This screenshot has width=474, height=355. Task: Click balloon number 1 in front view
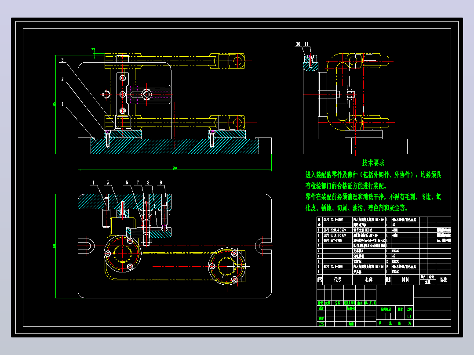click(62, 104)
